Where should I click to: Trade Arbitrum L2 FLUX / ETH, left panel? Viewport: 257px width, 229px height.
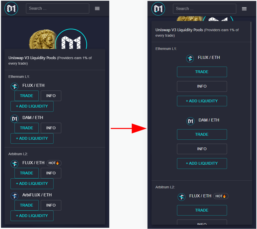26,173
